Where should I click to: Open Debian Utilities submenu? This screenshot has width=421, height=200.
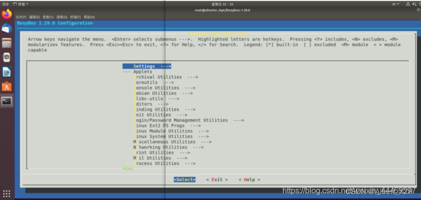coord(163,93)
